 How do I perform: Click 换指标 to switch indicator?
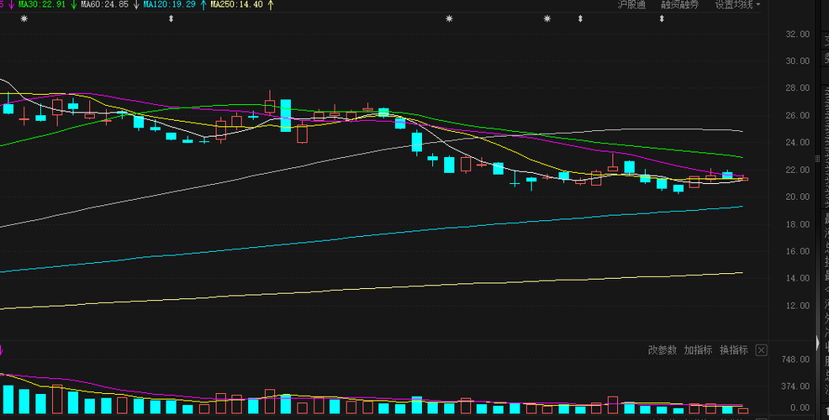734,349
